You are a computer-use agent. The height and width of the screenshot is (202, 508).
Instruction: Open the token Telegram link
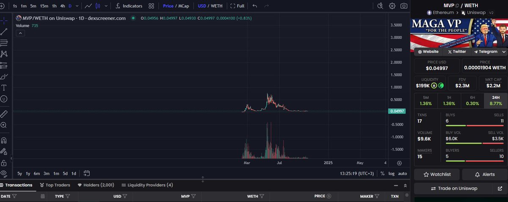(486, 51)
